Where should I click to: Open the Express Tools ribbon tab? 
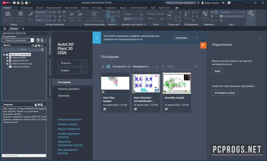tap(164, 8)
